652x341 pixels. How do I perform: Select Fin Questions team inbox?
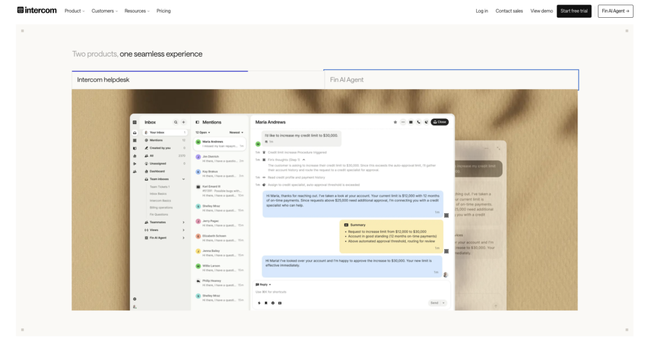pos(159,215)
